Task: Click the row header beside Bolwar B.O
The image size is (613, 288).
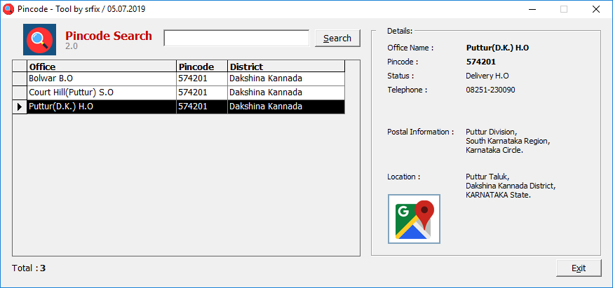Action: [x=20, y=78]
